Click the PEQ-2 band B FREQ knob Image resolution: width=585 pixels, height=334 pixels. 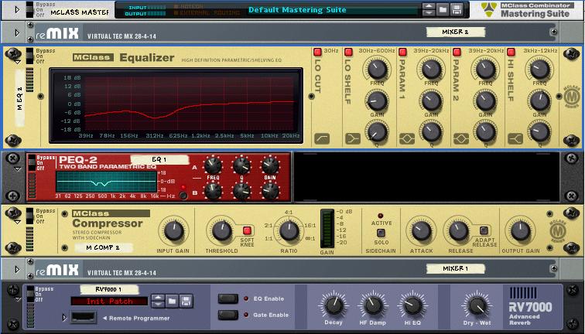213,191
